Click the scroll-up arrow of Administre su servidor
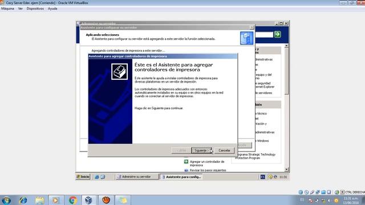The height and width of the screenshot is (205, 365). click(286, 46)
